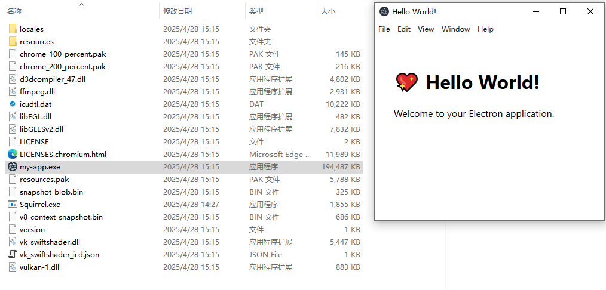Select the resources folder name
Screen dimensions: 606x290
tap(36, 41)
